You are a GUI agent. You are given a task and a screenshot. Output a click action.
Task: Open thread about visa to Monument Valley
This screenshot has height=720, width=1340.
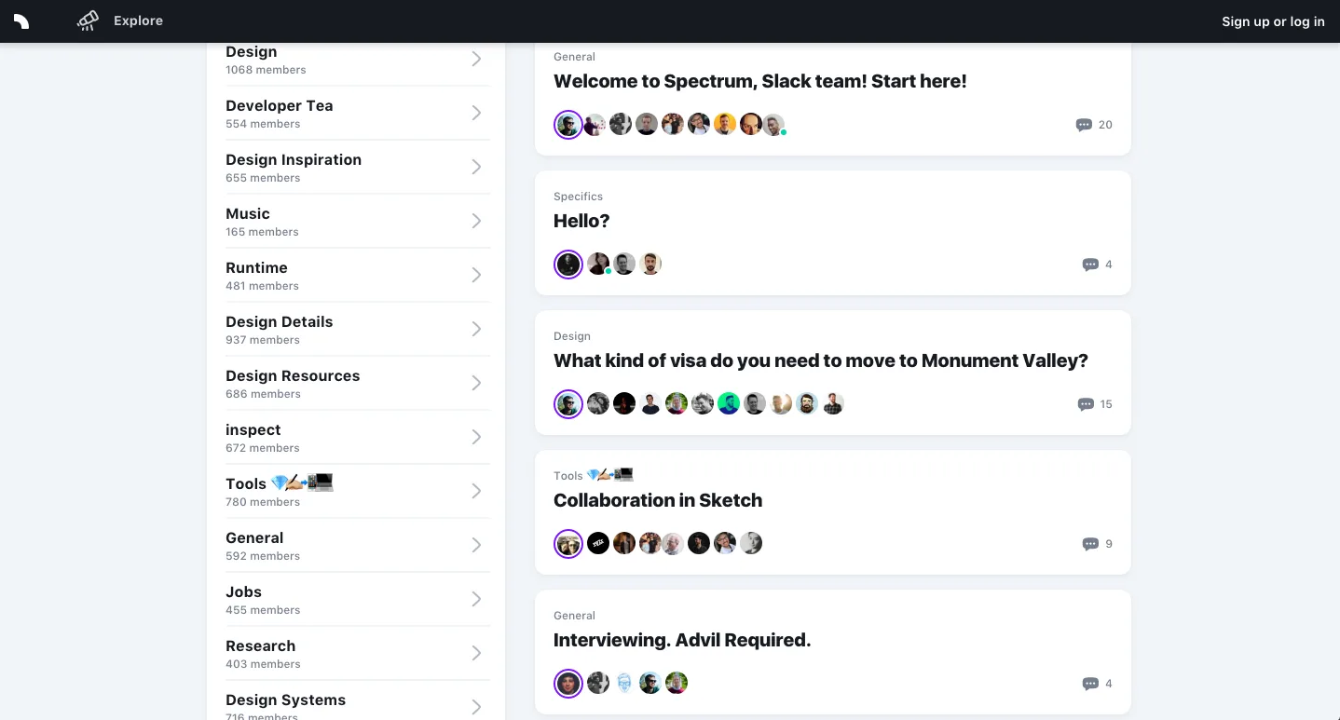(x=820, y=360)
